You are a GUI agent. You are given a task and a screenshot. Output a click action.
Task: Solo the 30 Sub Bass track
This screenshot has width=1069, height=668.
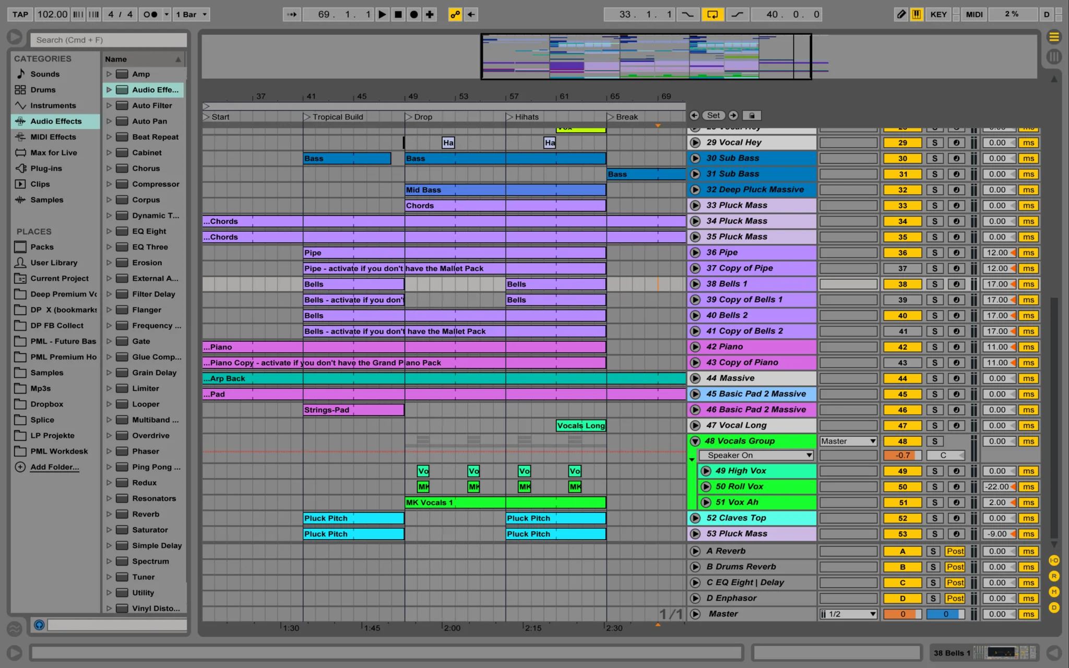pyautogui.click(x=934, y=158)
